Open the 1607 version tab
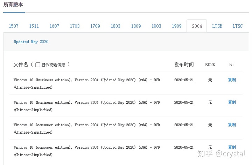 (54, 26)
